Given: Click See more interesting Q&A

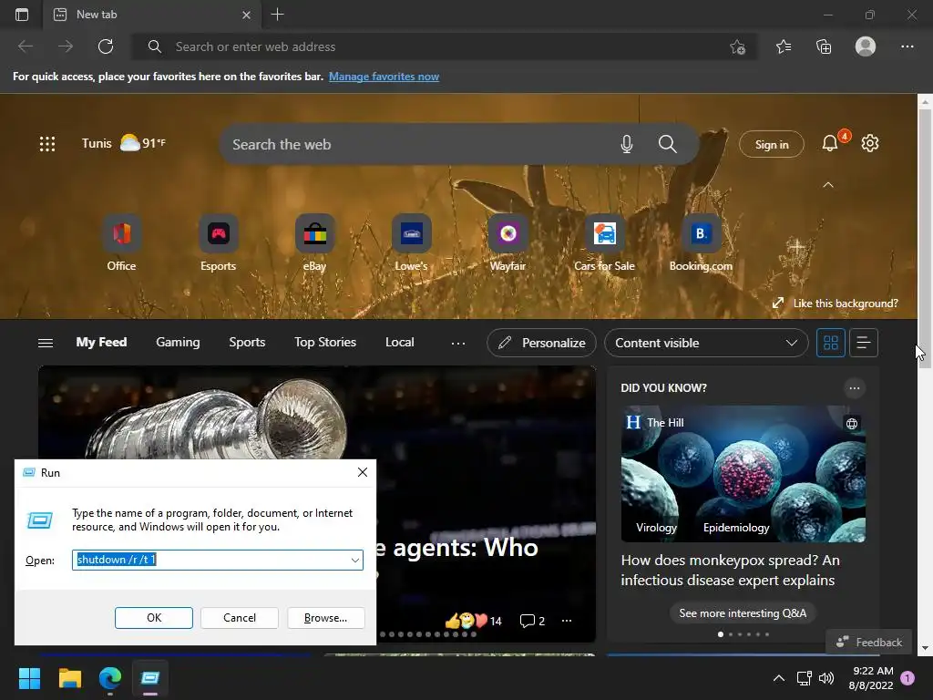Looking at the screenshot, I should 743,613.
